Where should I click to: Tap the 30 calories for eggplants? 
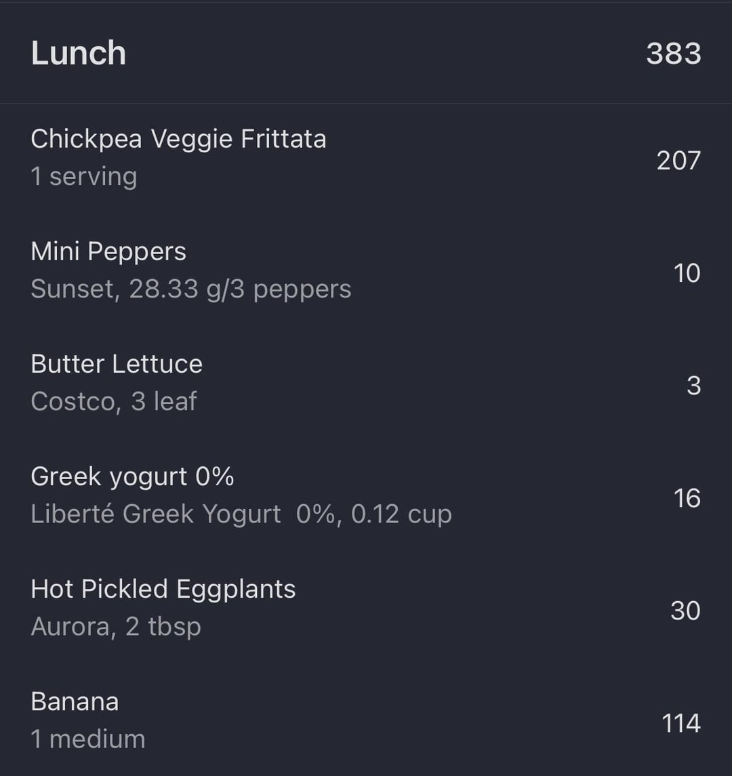tap(685, 611)
